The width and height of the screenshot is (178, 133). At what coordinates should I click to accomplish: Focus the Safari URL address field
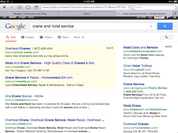click(86, 7)
